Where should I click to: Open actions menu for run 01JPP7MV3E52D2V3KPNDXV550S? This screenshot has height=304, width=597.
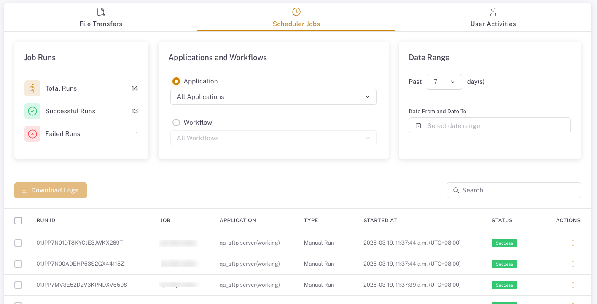[x=573, y=285]
